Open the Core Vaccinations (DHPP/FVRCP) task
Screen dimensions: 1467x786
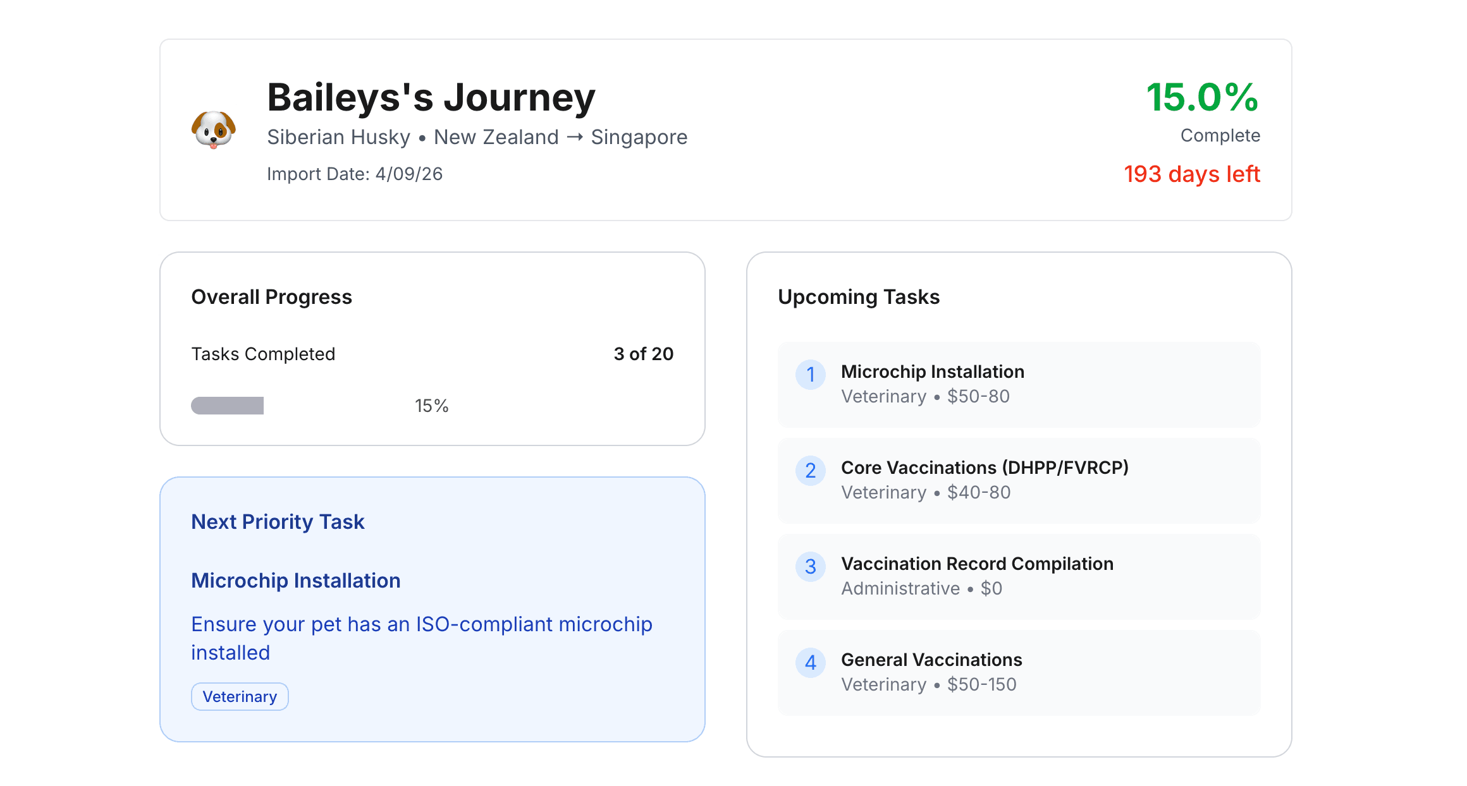(984, 468)
